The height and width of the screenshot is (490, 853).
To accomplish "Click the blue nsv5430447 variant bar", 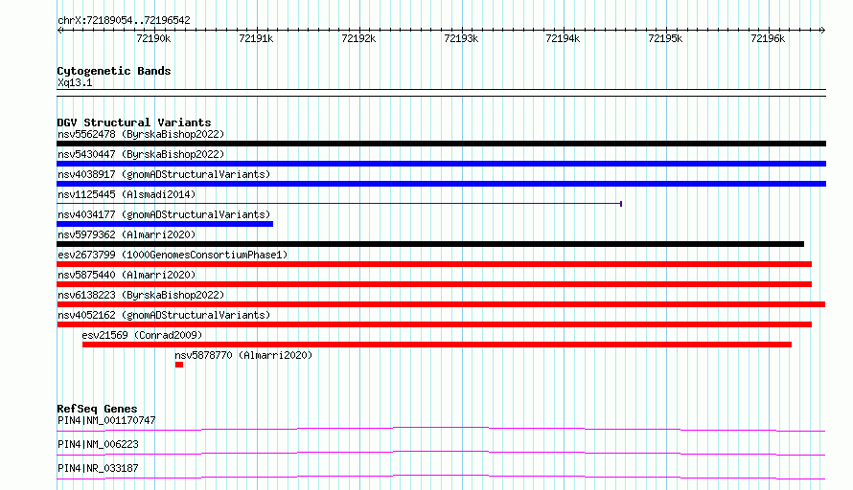I will coord(441,164).
